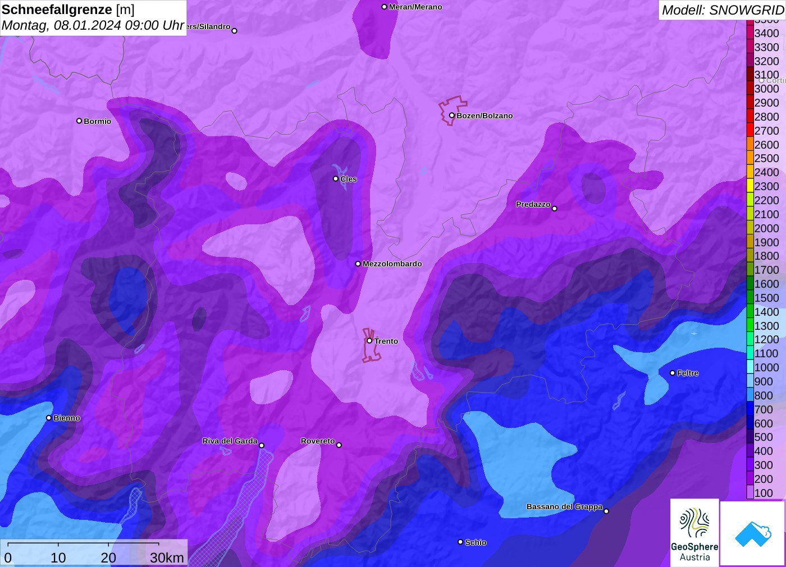The image size is (786, 567).
Task: Click the 'Mezzolombardo' map label
Action: coord(392,264)
